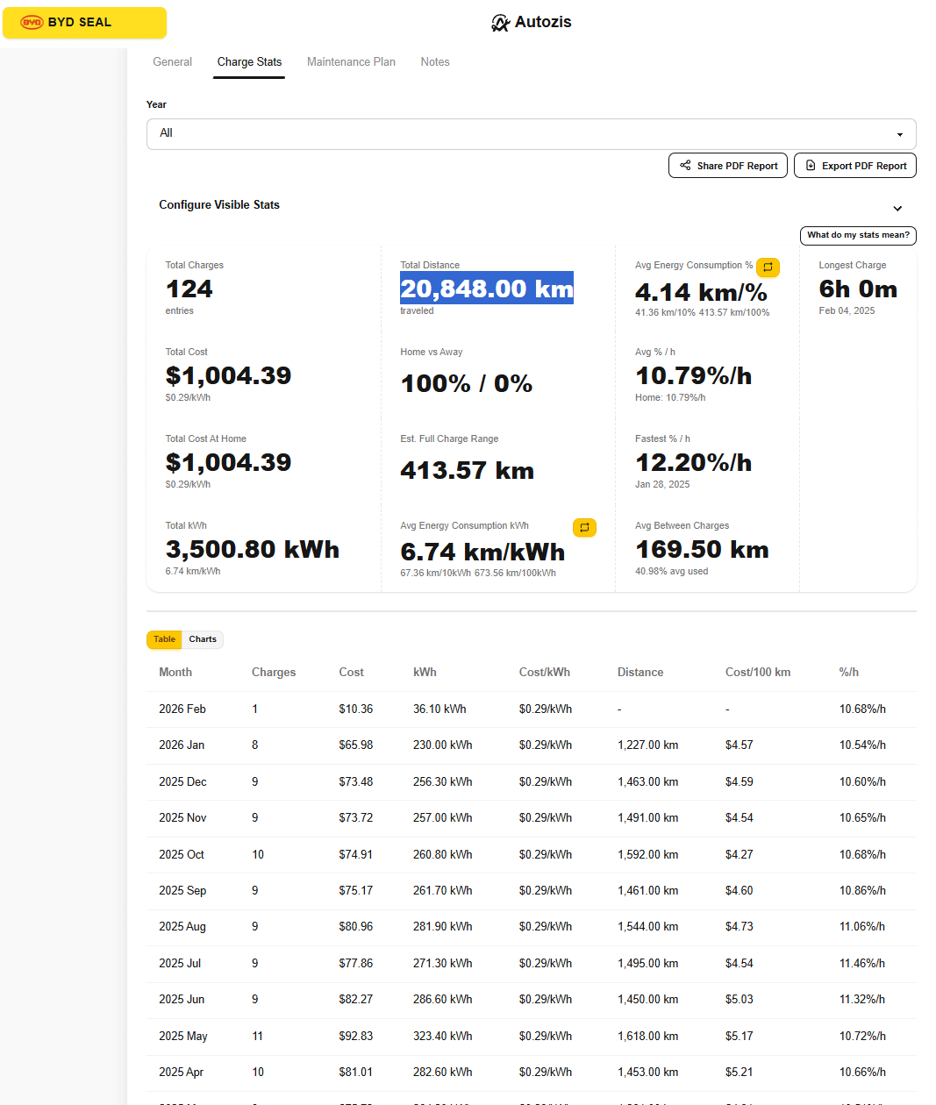Switch to the Notes tab
The width and height of the screenshot is (936, 1105).
click(x=434, y=62)
